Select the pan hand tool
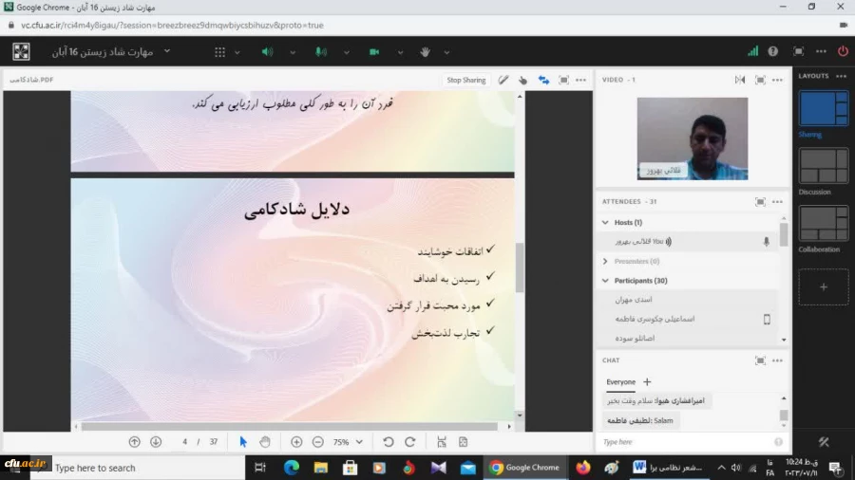Viewport: 855px width, 480px height. tap(265, 442)
